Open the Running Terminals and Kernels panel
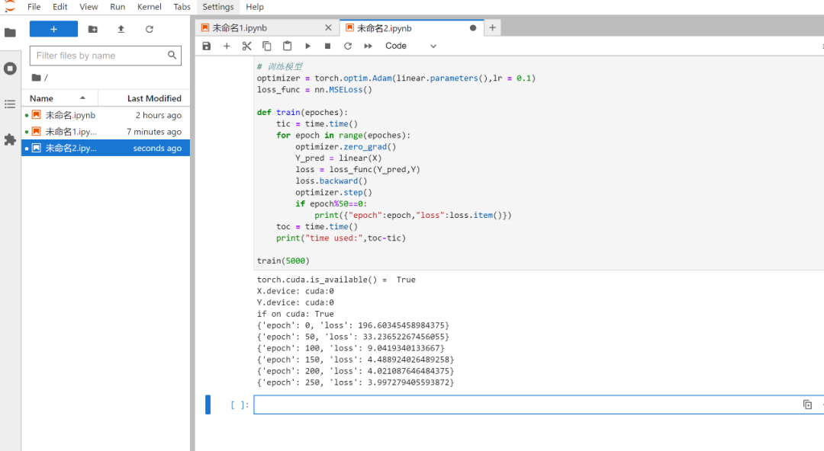824x451 pixels. click(x=10, y=68)
